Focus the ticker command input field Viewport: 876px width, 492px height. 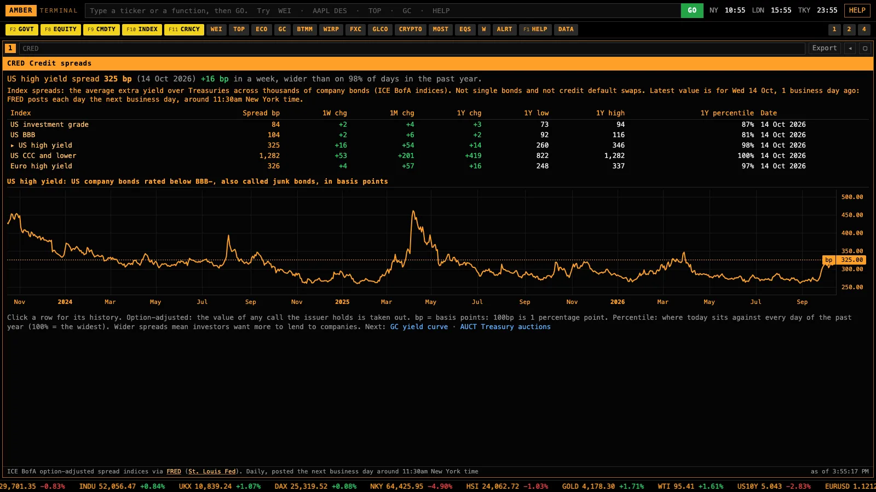(x=383, y=10)
